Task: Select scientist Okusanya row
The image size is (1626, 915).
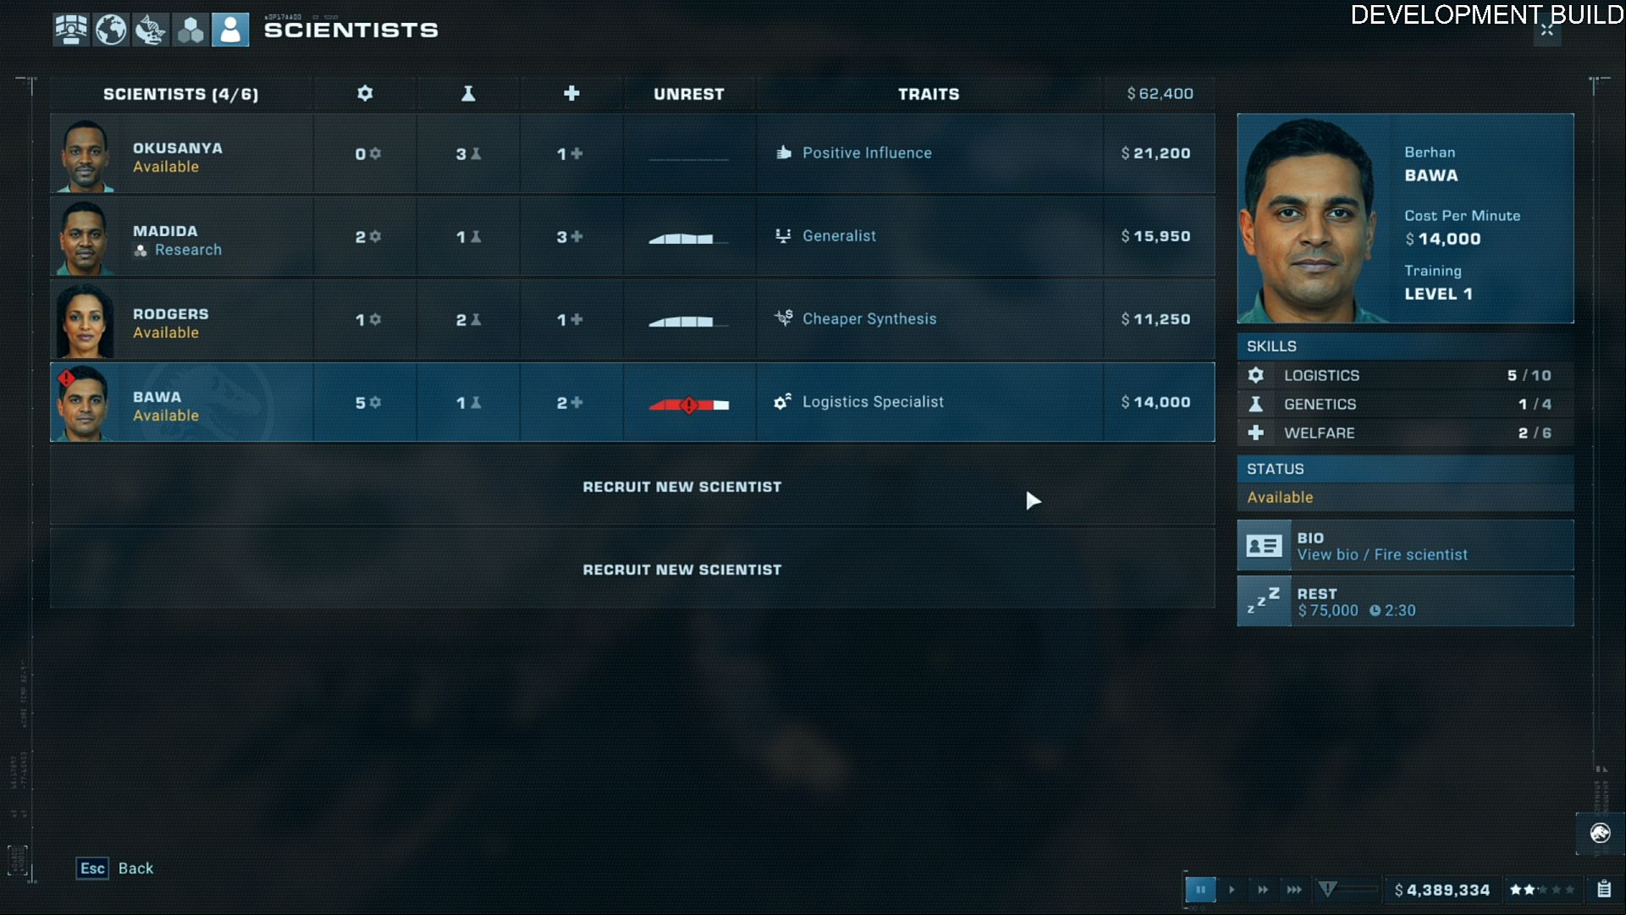Action: [x=632, y=153]
